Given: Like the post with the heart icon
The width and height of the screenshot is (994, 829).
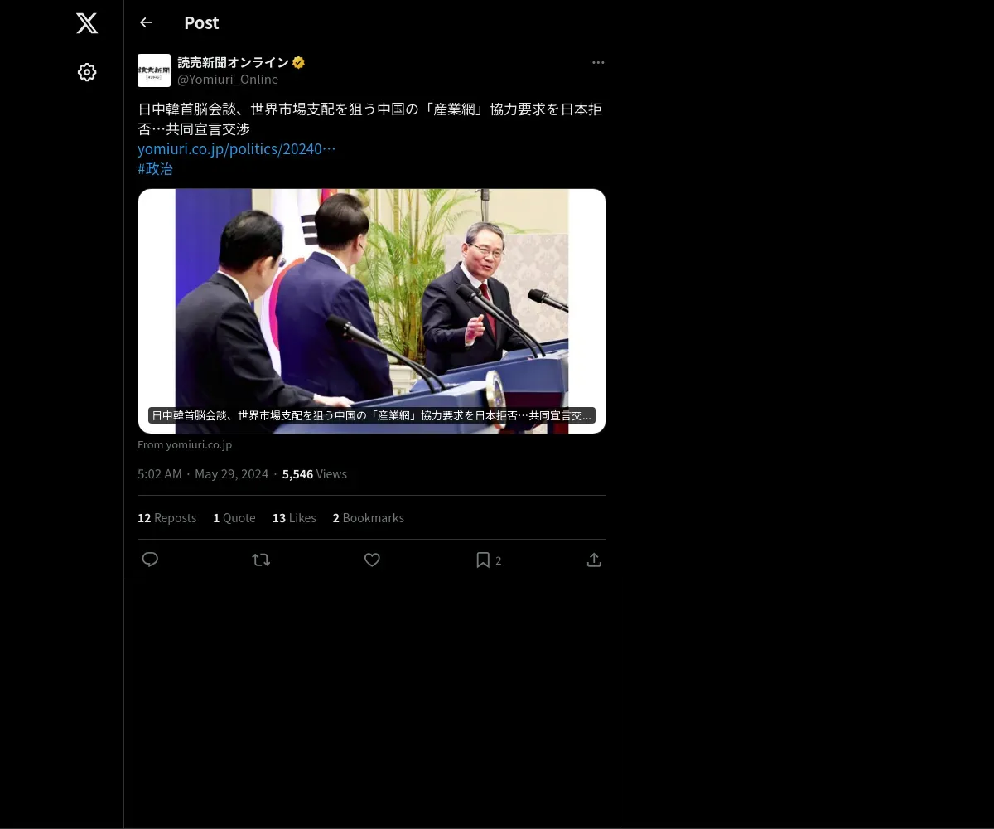Looking at the screenshot, I should 372,560.
